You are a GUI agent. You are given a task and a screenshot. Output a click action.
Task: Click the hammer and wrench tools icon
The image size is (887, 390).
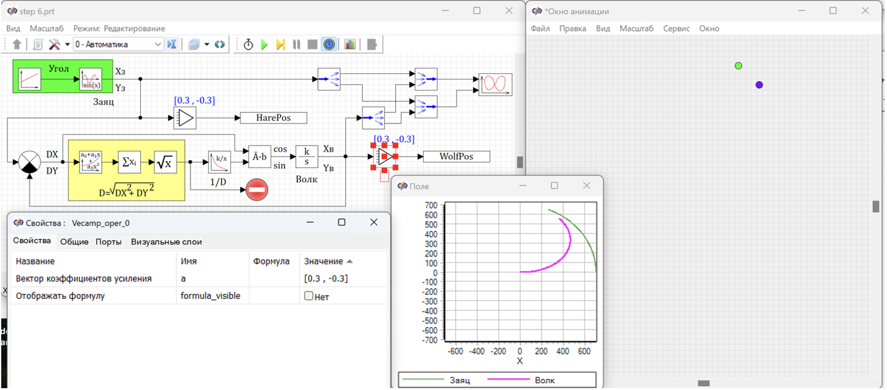54,45
